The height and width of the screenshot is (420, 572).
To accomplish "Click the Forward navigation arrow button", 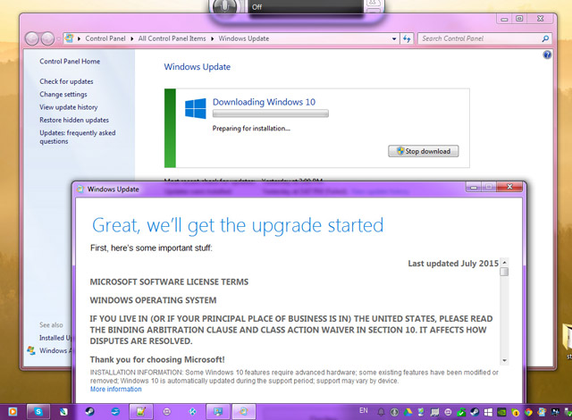I will point(49,38).
